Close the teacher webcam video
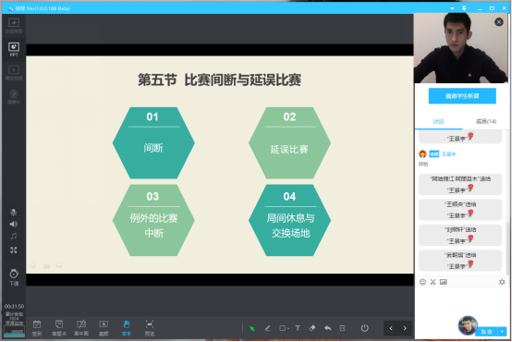 pyautogui.click(x=499, y=22)
